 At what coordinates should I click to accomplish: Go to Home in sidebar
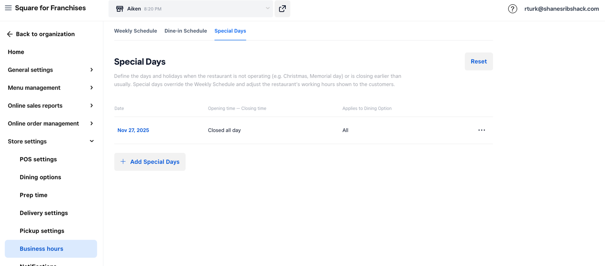[x=16, y=52]
